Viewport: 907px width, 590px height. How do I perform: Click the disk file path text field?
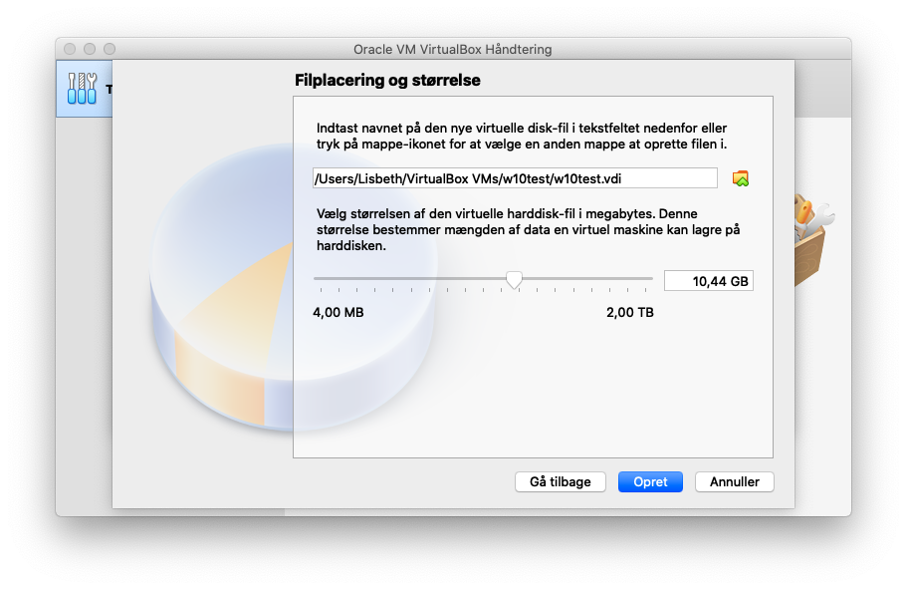(515, 178)
